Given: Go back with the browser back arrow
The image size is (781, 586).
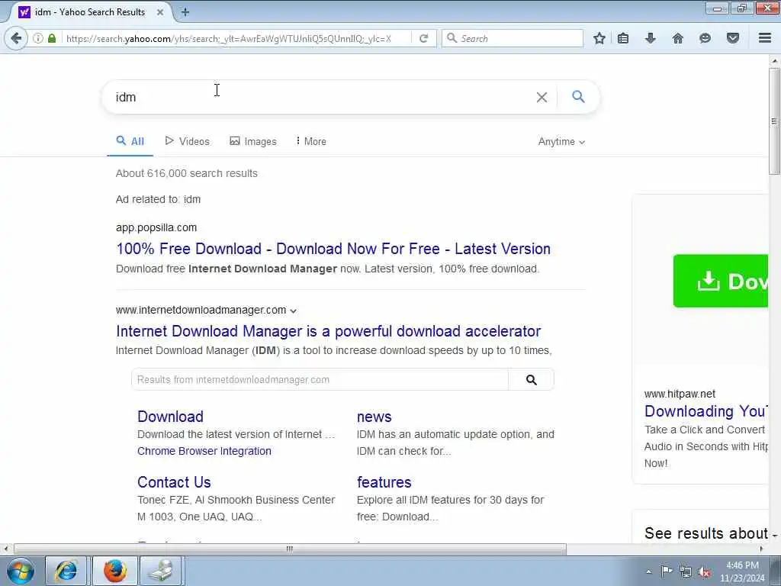Looking at the screenshot, I should [16, 38].
